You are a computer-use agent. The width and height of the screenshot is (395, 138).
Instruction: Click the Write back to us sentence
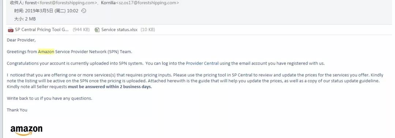click(49, 98)
